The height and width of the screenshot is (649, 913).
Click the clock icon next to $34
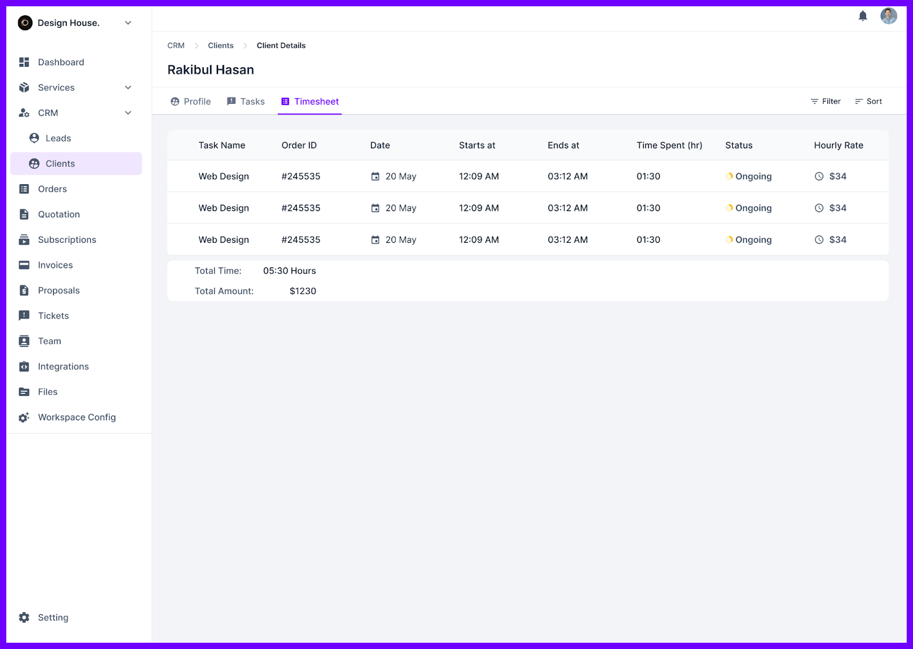point(819,176)
